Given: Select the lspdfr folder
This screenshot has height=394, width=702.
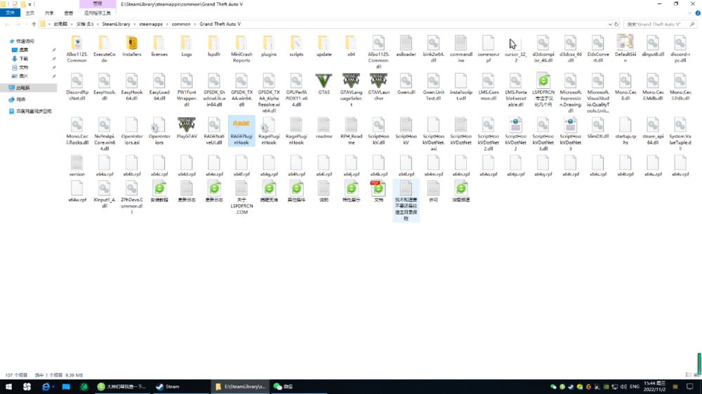Looking at the screenshot, I should pyautogui.click(x=214, y=43).
